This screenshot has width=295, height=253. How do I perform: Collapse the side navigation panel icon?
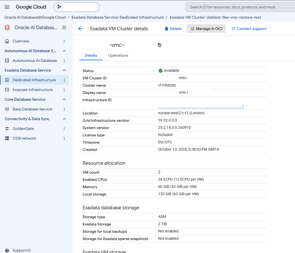click(64, 28)
